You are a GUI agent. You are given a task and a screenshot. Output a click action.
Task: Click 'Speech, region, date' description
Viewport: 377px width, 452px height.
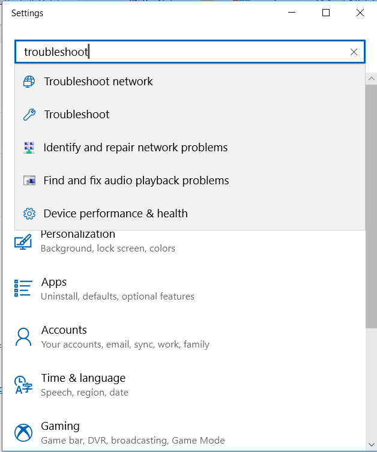pos(85,393)
